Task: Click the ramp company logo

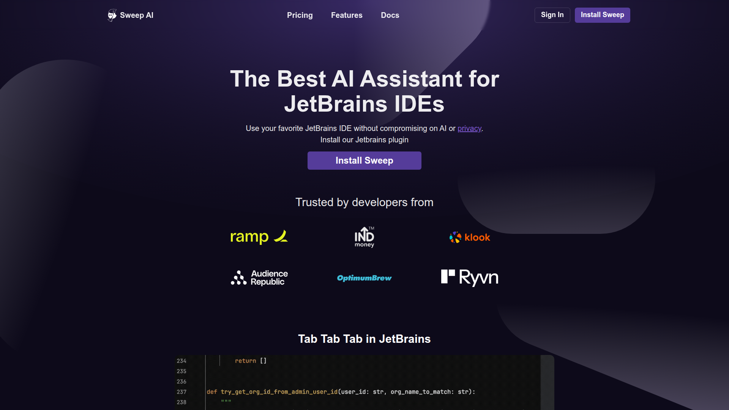Action: (249, 237)
